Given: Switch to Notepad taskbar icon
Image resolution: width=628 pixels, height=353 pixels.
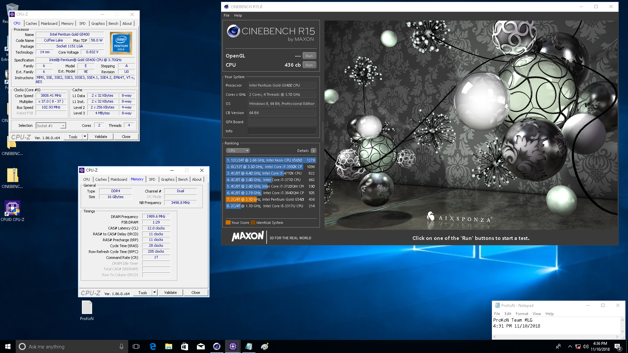Looking at the screenshot, I should point(249,346).
